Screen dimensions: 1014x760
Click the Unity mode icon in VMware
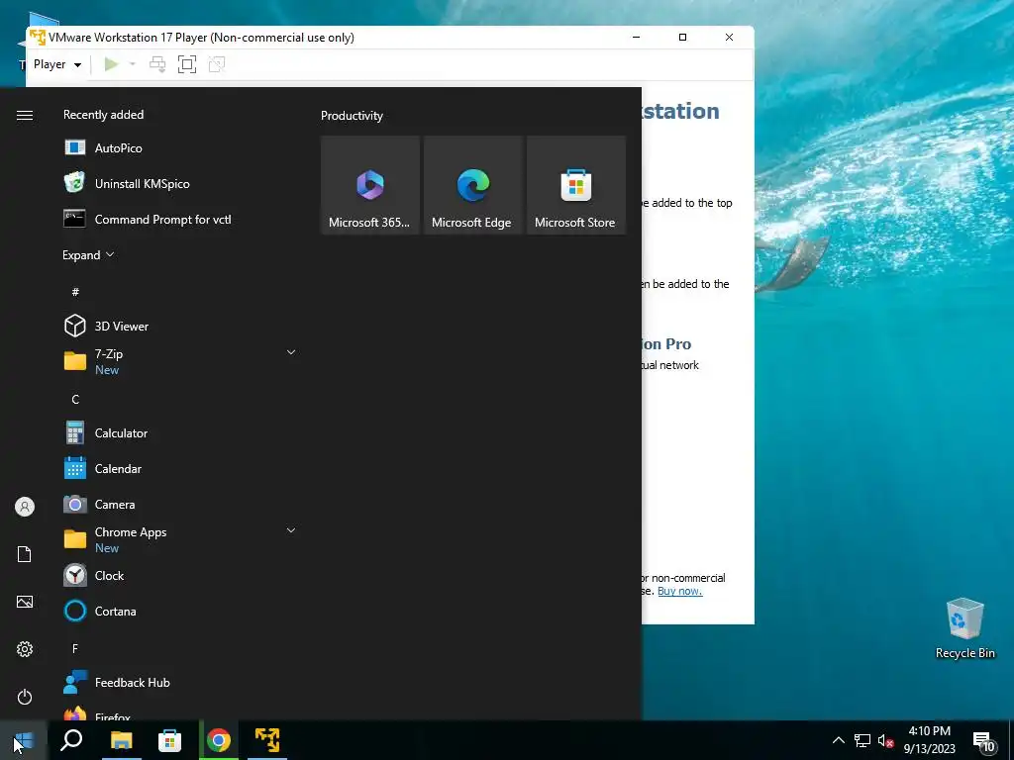[x=217, y=64]
